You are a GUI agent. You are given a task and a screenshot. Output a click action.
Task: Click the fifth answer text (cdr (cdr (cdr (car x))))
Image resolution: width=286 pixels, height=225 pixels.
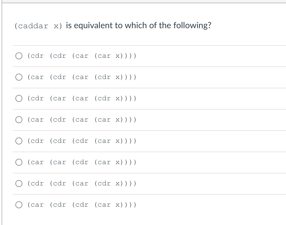(82, 141)
